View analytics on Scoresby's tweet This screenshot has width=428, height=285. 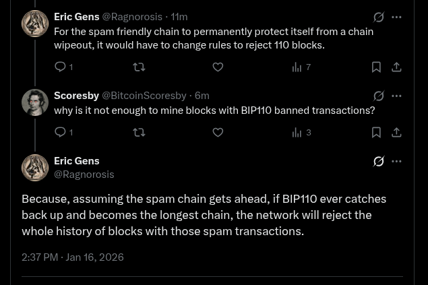pyautogui.click(x=297, y=132)
